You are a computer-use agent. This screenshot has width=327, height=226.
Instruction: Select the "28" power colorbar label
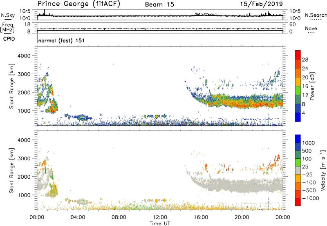point(305,60)
